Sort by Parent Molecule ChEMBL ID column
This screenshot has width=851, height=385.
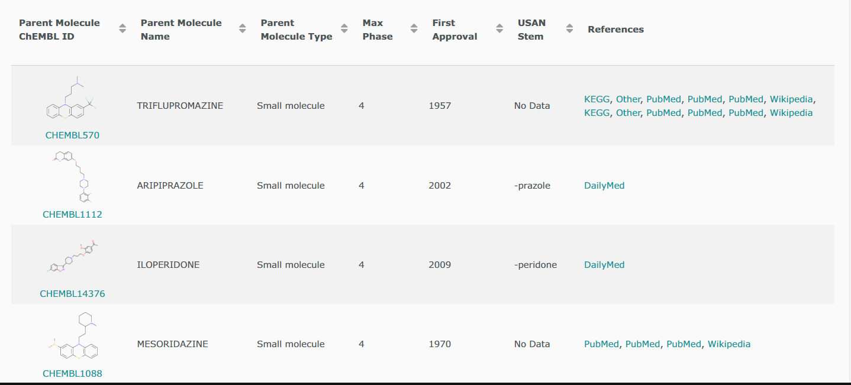[123, 28]
